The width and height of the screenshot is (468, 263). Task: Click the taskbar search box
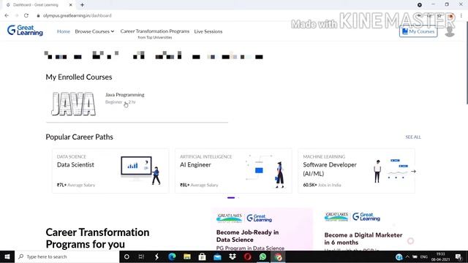click(x=67, y=256)
